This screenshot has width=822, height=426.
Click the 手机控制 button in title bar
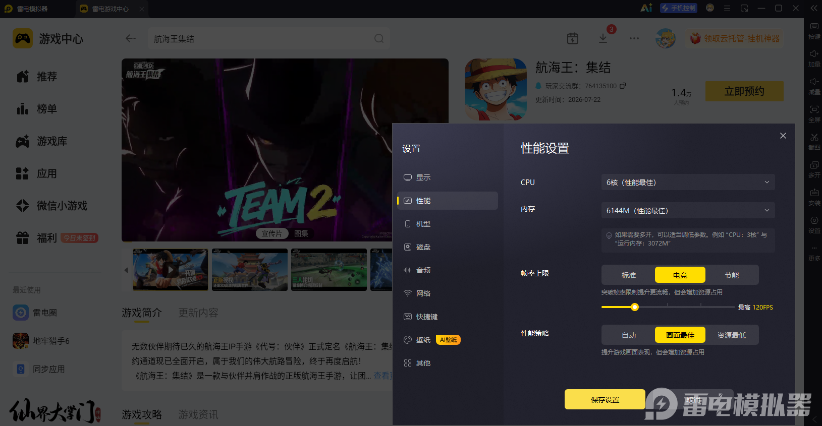[679, 8]
